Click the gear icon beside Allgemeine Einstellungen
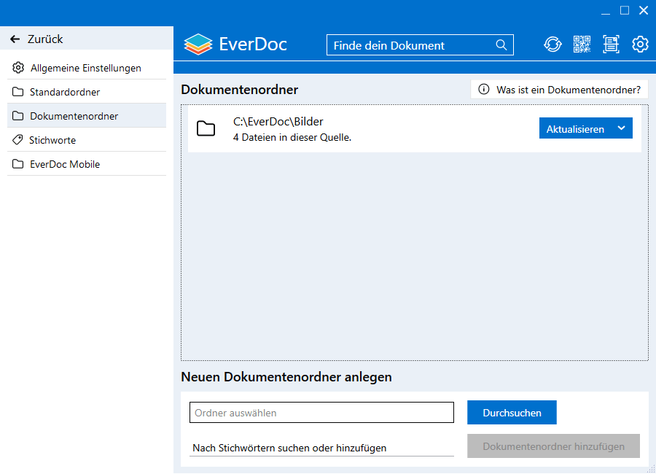656x474 pixels. [x=17, y=67]
